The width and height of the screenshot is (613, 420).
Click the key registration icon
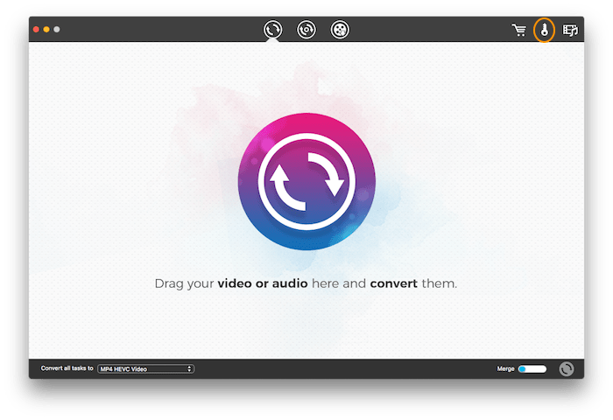[544, 30]
